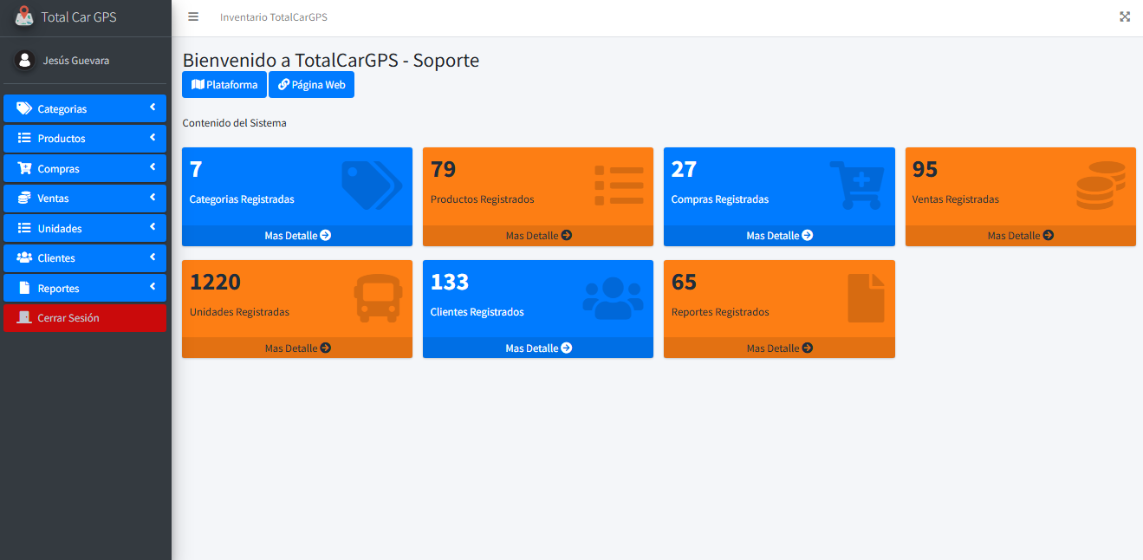
Task: Click the tags icon in Categorias card
Action: (371, 186)
